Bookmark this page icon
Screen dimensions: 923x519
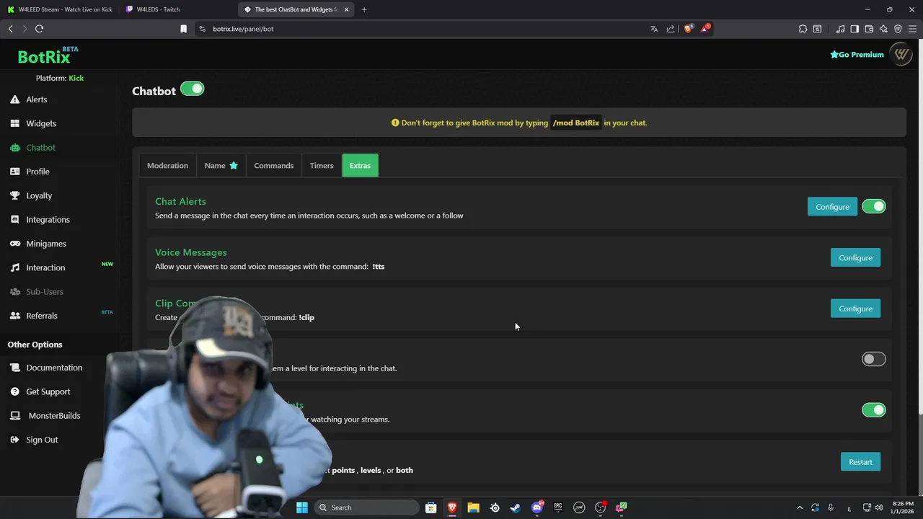pyautogui.click(x=183, y=29)
